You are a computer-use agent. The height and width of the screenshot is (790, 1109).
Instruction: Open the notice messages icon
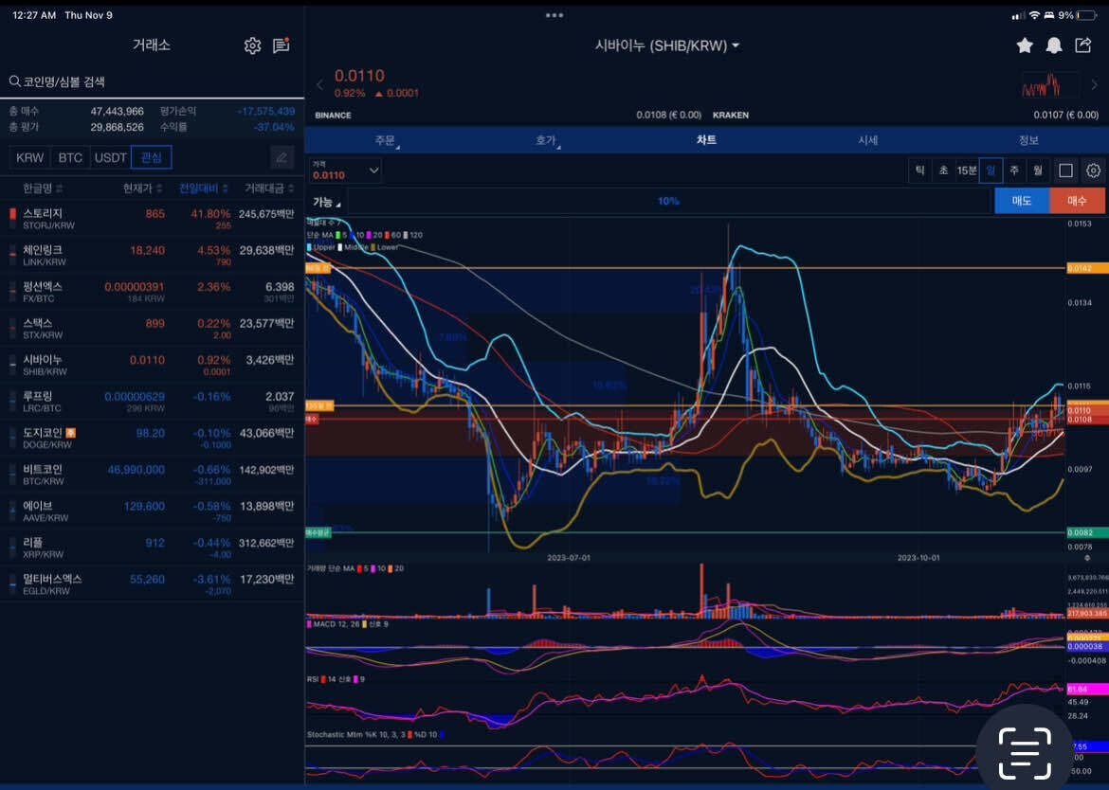[281, 45]
